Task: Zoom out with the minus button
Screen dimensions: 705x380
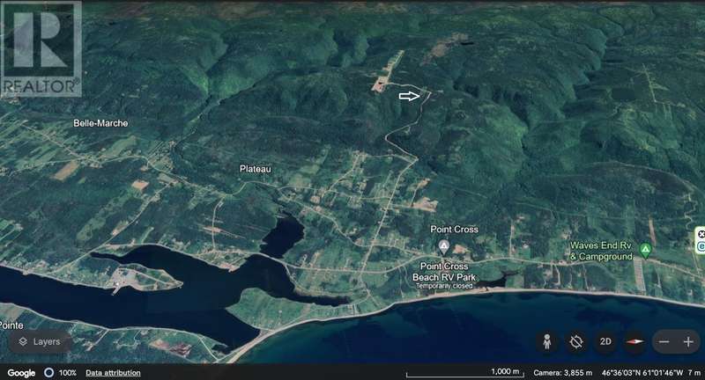Action: pyautogui.click(x=664, y=341)
